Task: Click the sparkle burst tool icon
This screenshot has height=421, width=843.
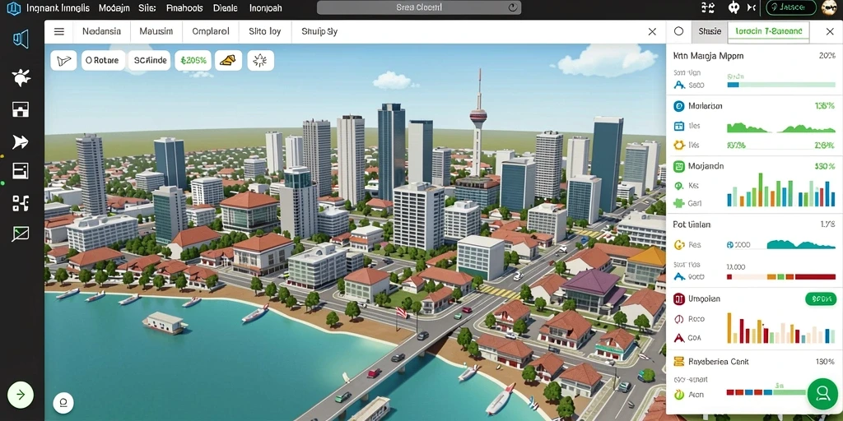Action: click(260, 61)
